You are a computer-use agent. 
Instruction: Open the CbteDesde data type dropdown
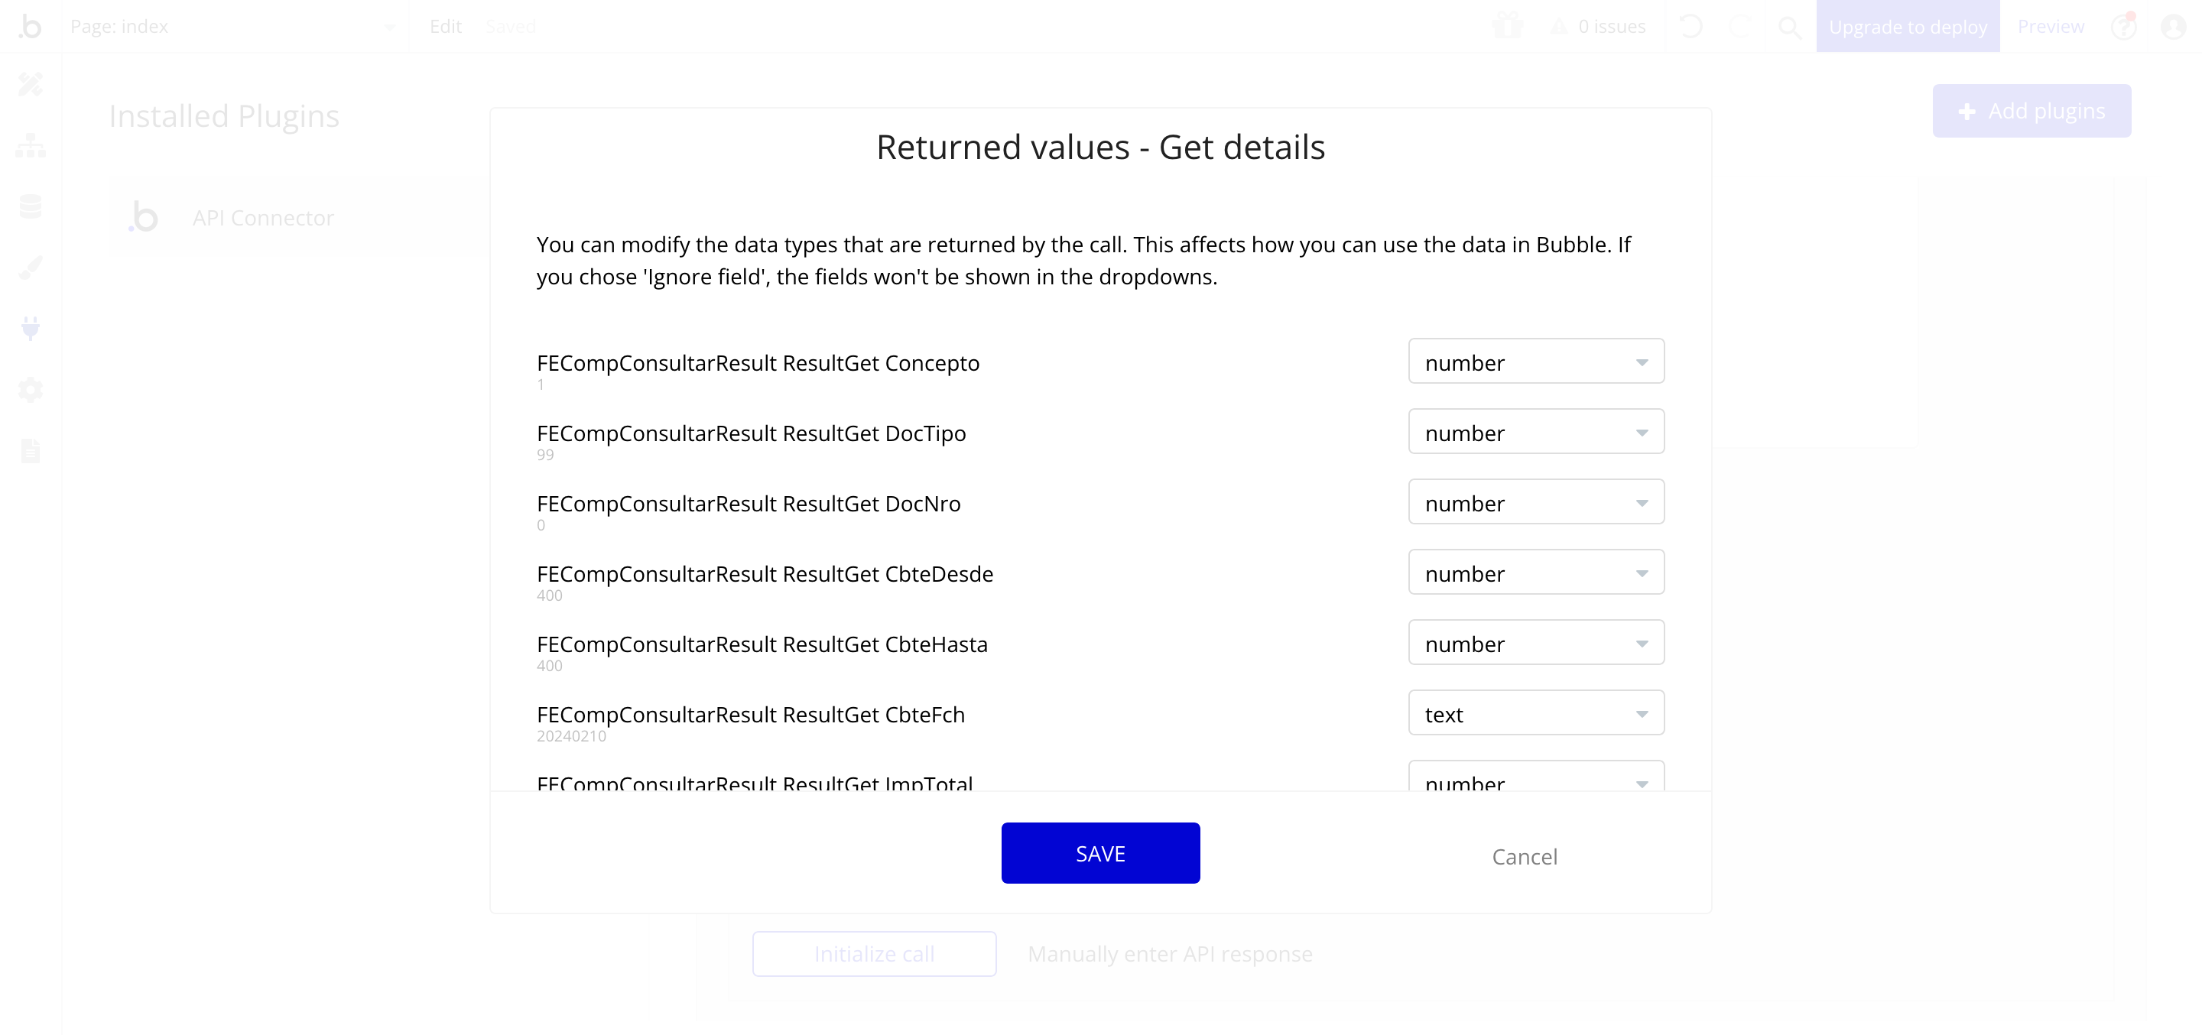click(1536, 573)
